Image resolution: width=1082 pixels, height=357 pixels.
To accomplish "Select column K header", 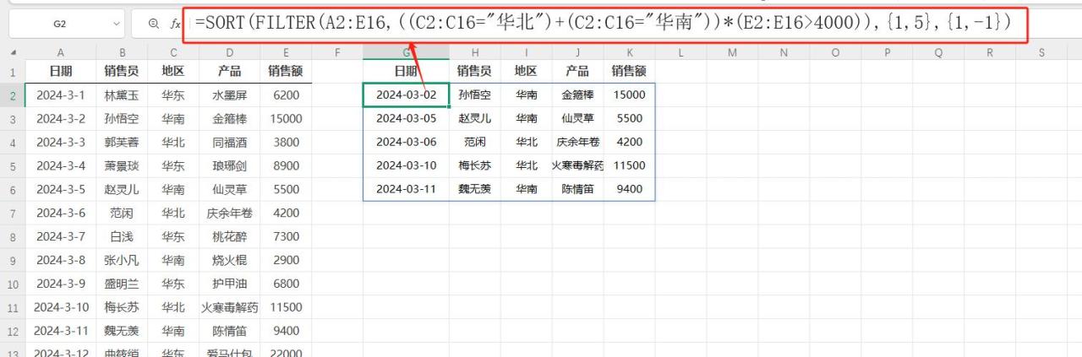I will (x=629, y=53).
